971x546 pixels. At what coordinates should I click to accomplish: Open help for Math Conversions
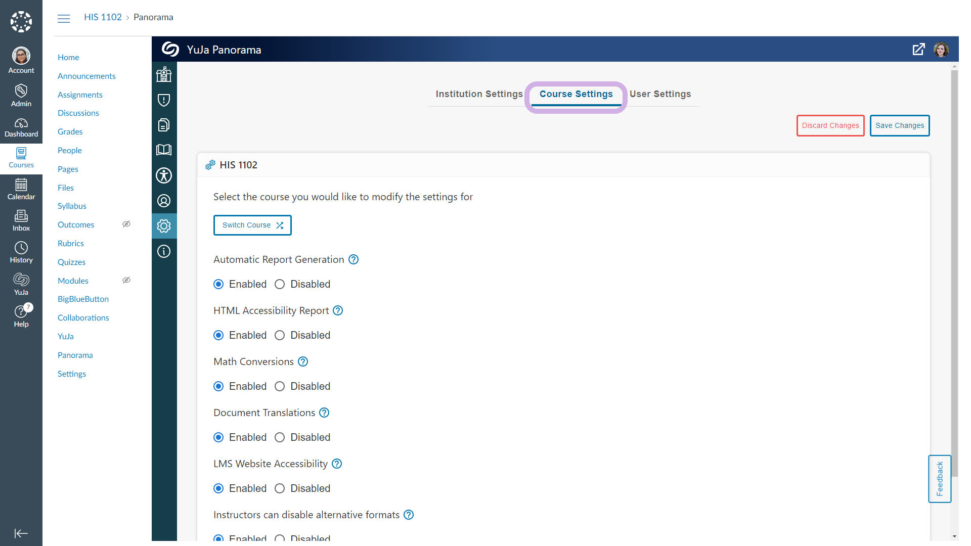[x=303, y=361]
